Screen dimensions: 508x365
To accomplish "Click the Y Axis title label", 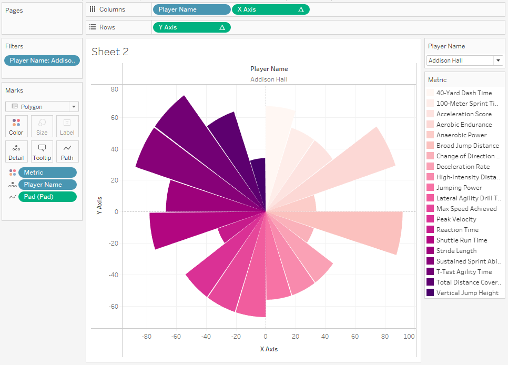I will pos(99,205).
